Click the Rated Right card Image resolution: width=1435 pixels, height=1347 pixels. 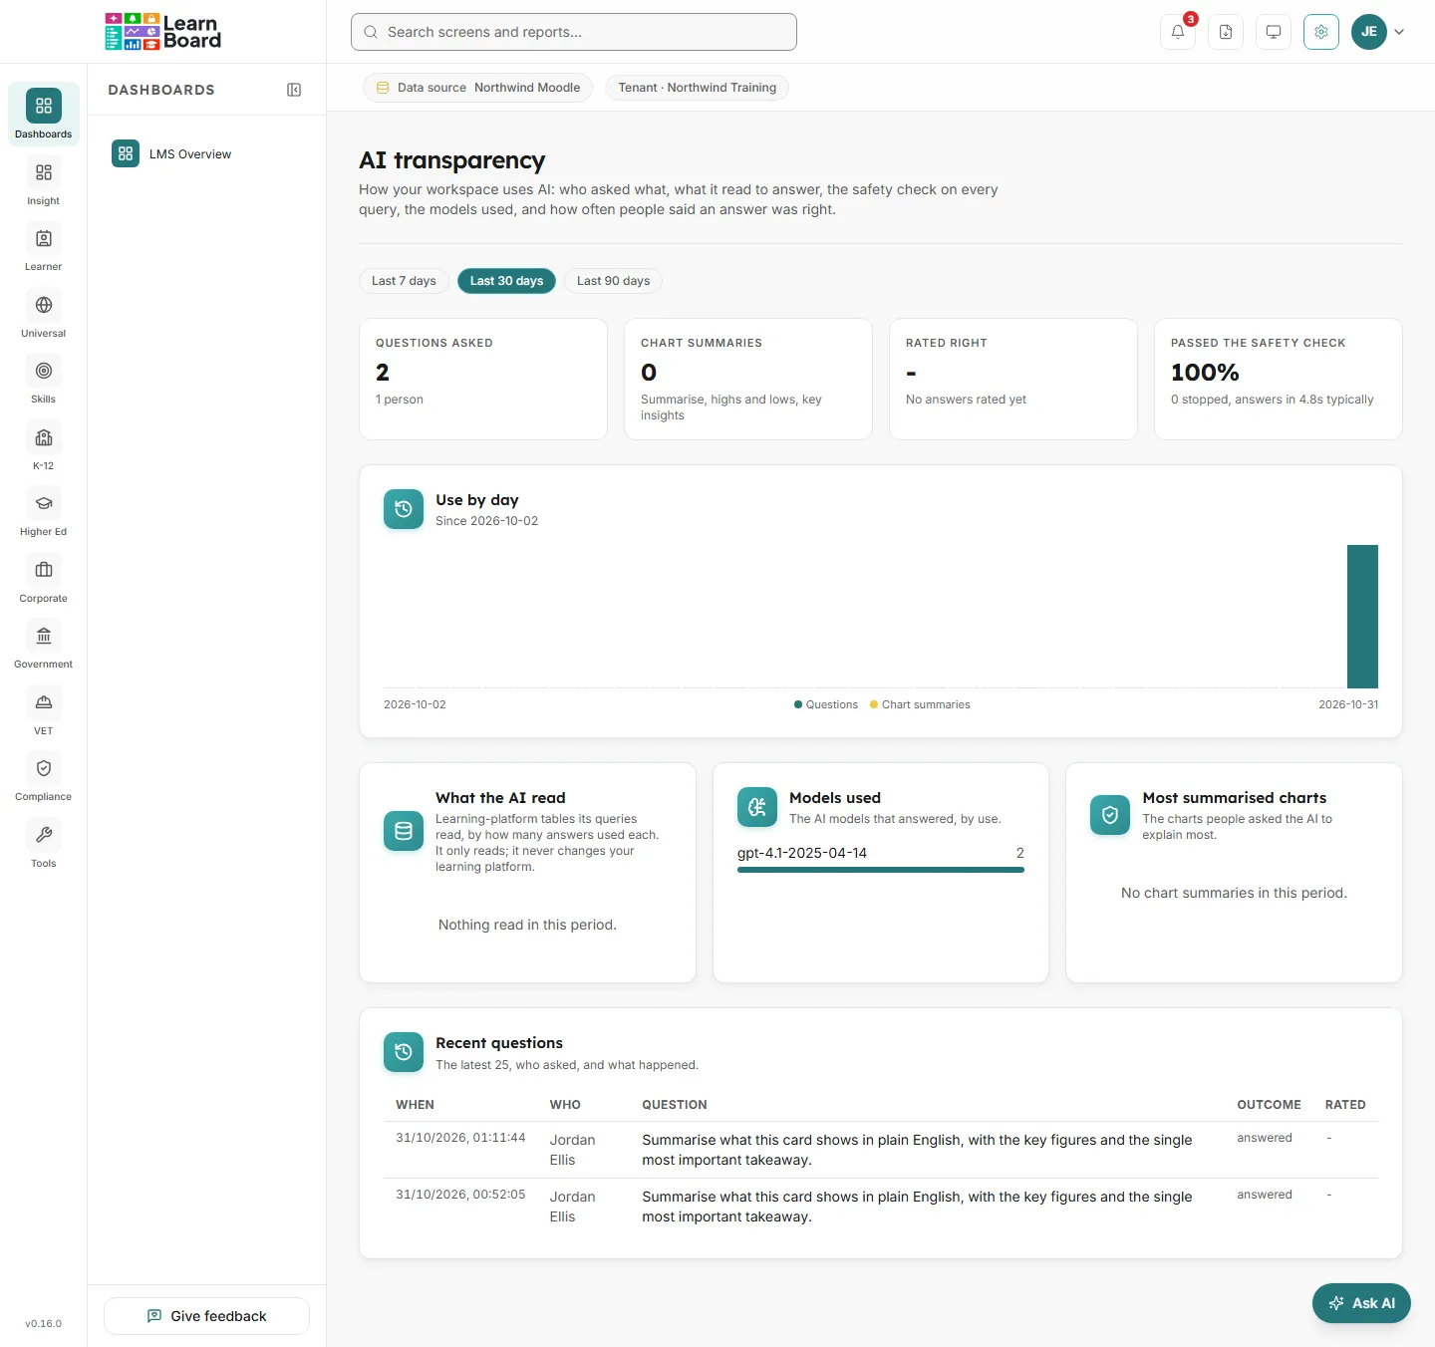point(1013,379)
